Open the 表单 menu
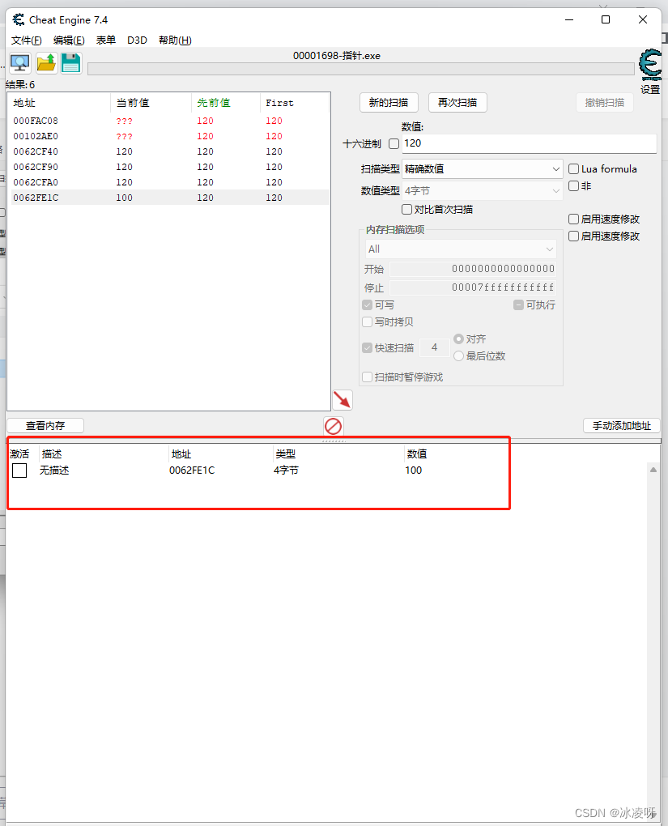 point(106,40)
